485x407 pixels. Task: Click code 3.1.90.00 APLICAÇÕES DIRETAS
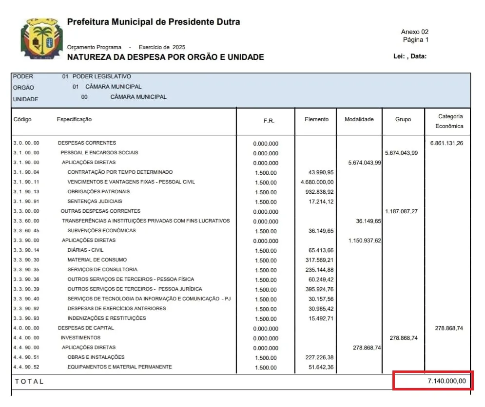click(64, 163)
